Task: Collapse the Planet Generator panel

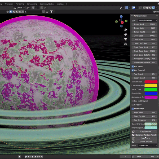Action: pyautogui.click(x=132, y=16)
